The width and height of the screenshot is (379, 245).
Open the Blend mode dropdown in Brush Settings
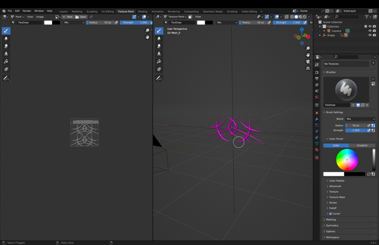(x=360, y=119)
